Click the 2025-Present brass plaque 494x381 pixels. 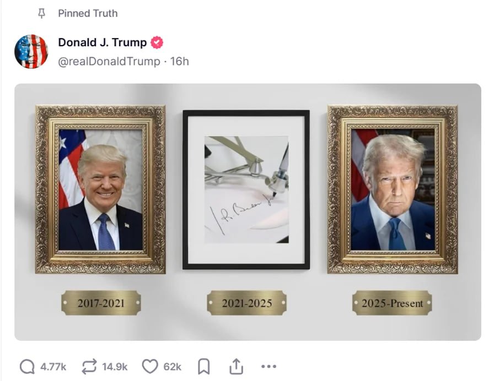click(392, 303)
